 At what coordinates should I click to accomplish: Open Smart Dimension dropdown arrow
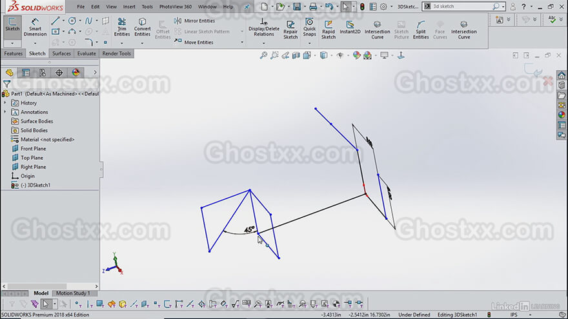[x=35, y=43]
